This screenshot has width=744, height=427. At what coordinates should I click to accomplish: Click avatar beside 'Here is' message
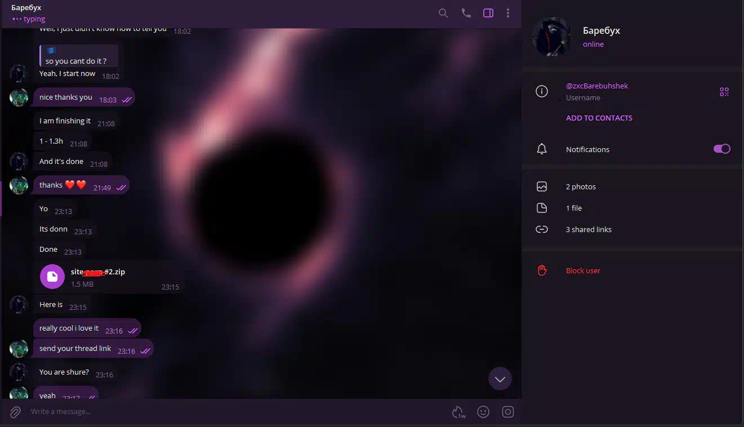click(19, 305)
